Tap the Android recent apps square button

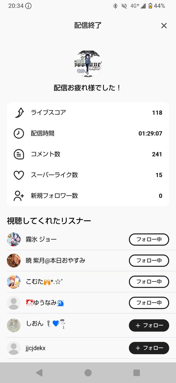[137, 372]
